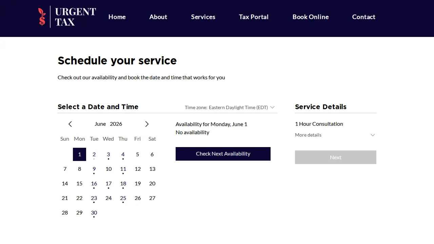
Task: Pick June 30 date
Action: [94, 212]
